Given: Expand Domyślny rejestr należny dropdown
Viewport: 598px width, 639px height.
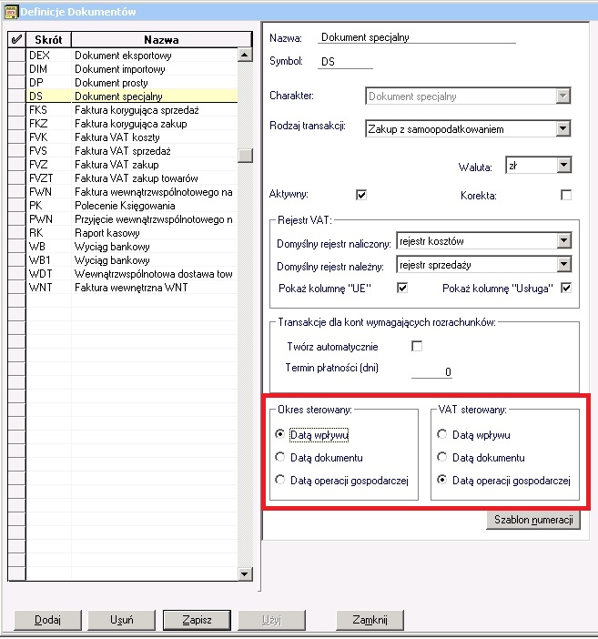Looking at the screenshot, I should tap(564, 265).
